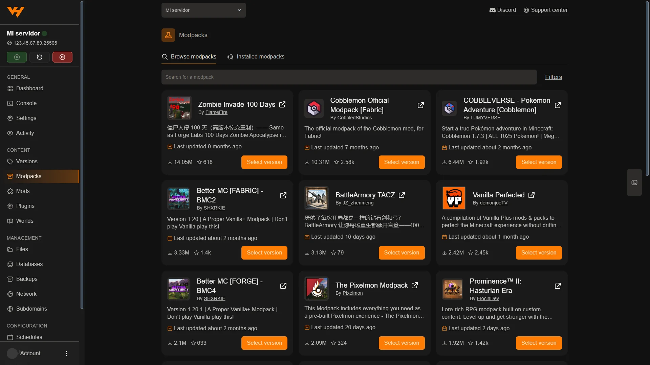Select the Modpacks sidebar item

(40, 176)
